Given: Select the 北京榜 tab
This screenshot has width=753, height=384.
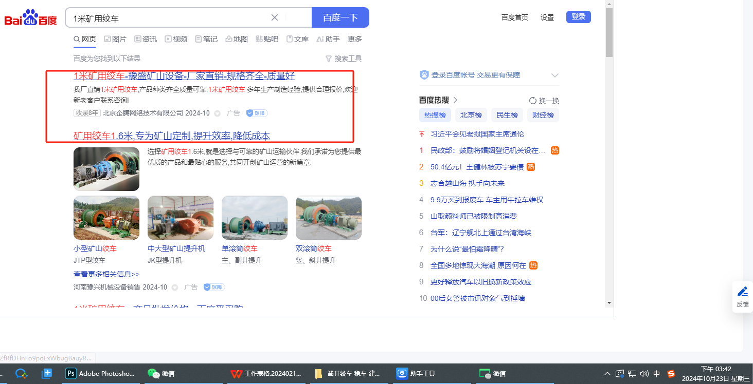Looking at the screenshot, I should (x=471, y=115).
